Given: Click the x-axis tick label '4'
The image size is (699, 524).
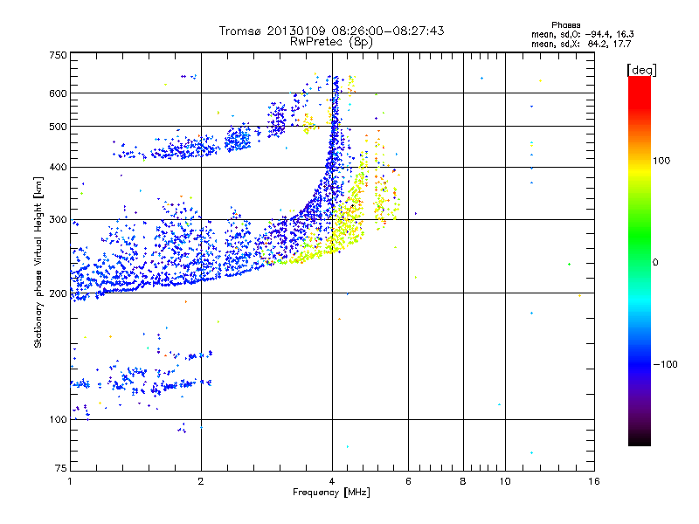Looking at the screenshot, I should (332, 481).
